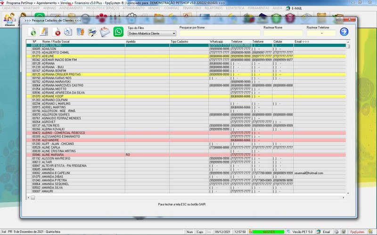Image resolution: width=377 pixels, height=235 pixels.
Task: Open the Clientes icon in the main toolbar
Action: click(10, 20)
